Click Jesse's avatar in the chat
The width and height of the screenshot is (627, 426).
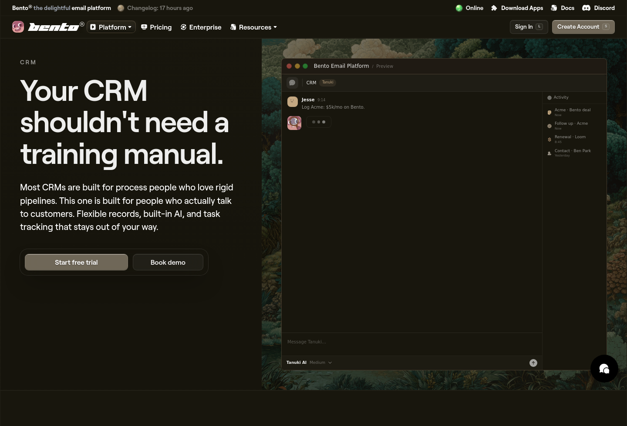tap(293, 102)
